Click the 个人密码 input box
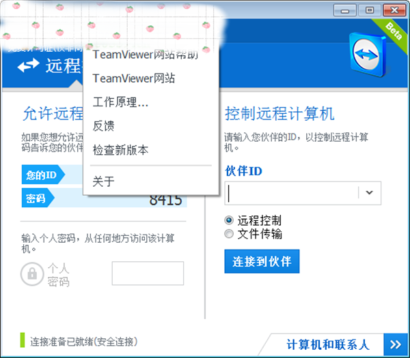 [148, 273]
